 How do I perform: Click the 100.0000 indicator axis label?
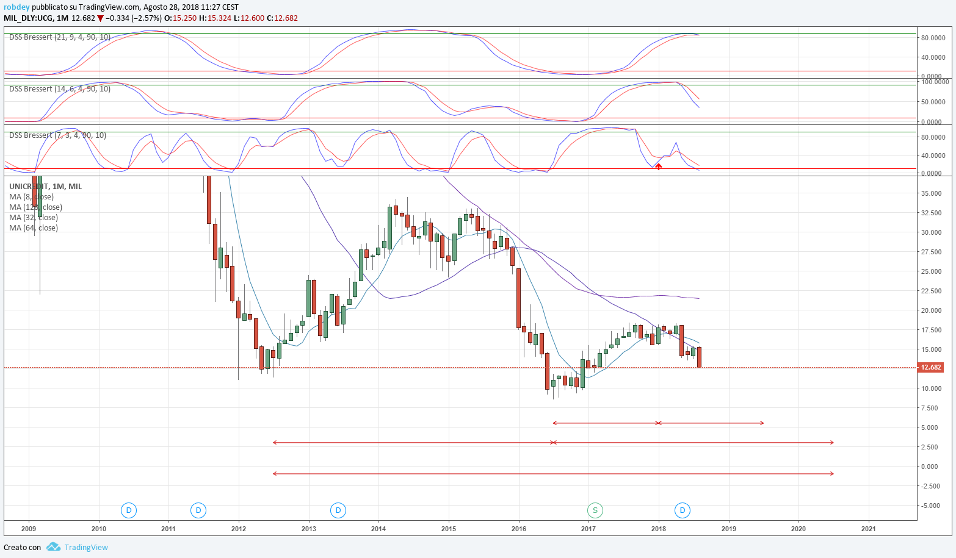tap(935, 81)
